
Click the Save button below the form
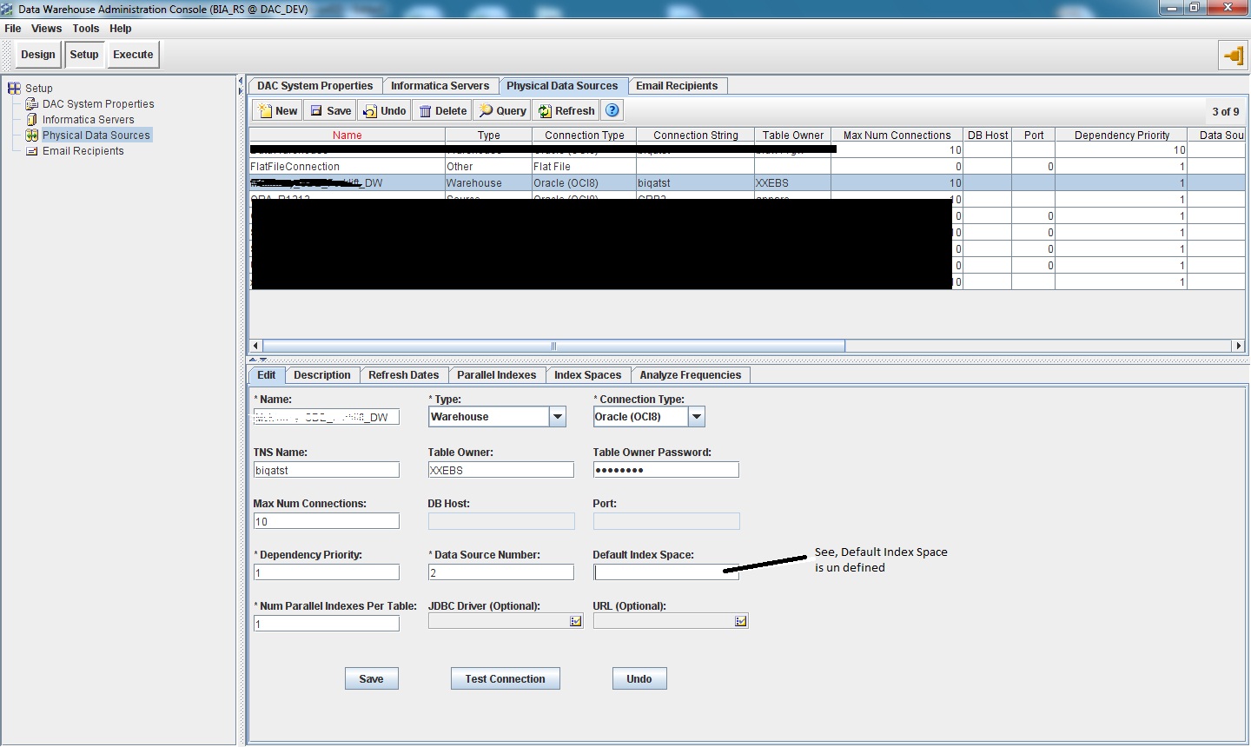click(x=372, y=678)
